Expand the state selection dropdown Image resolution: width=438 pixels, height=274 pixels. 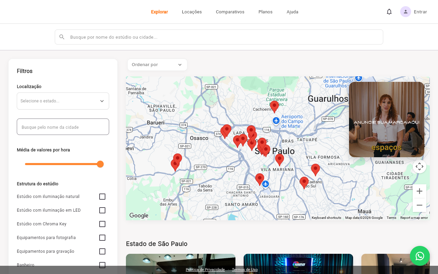coord(63,101)
